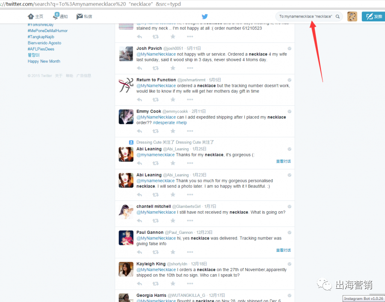Open the 关于 footer link
The height and width of the screenshot is (302, 385).
coord(59,76)
